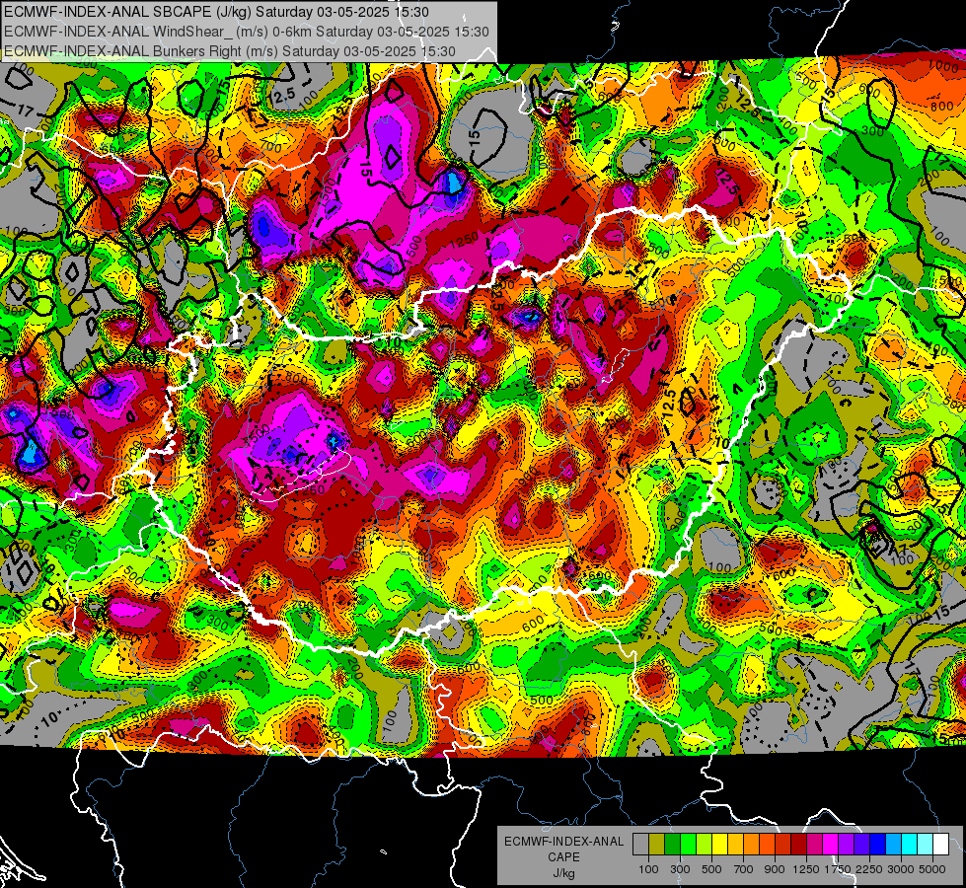Viewport: 966px width, 888px height.
Task: Click the 1750 tick label in the legend
Action: pyautogui.click(x=838, y=869)
